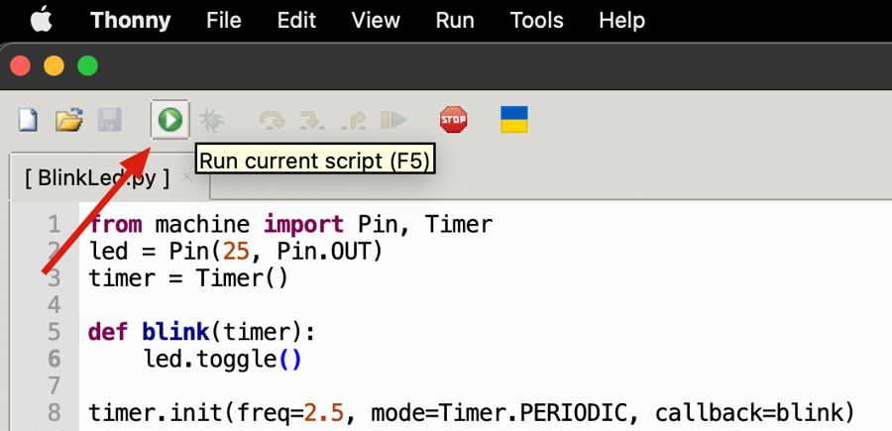The image size is (892, 431).
Task: Open the View menu
Action: pos(376,20)
